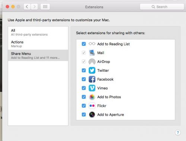This screenshot has height=141, width=186.
Task: Click the dimmed Mail checkbox
Action: [x=84, y=53]
